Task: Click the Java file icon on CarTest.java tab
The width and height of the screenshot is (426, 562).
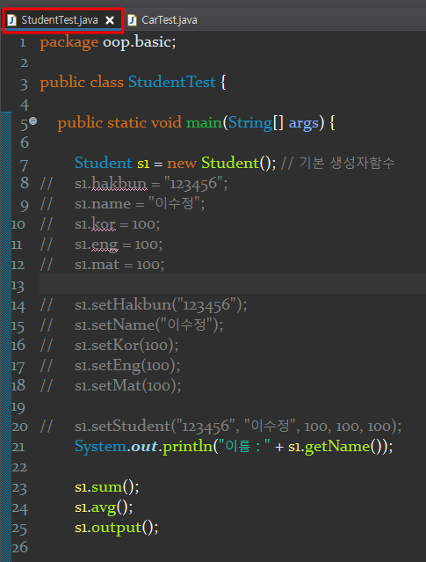Action: [132, 20]
